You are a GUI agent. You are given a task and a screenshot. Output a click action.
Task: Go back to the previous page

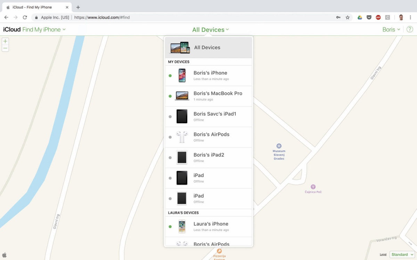[x=6, y=17]
